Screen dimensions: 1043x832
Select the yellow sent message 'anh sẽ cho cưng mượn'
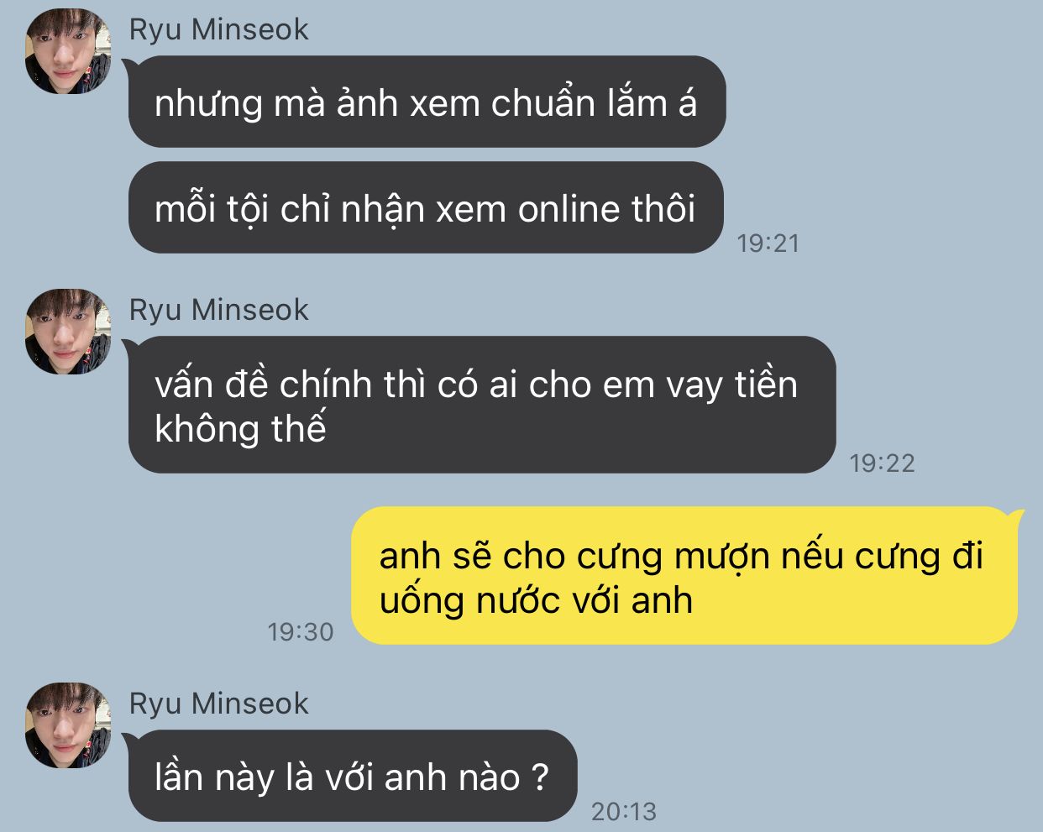coord(684,576)
